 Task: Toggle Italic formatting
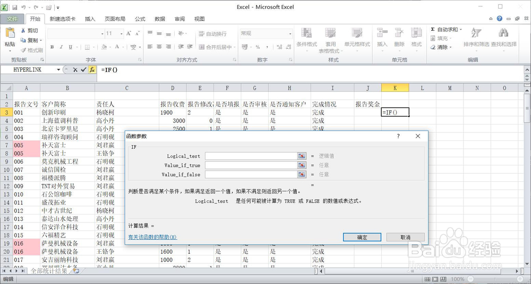click(61, 47)
